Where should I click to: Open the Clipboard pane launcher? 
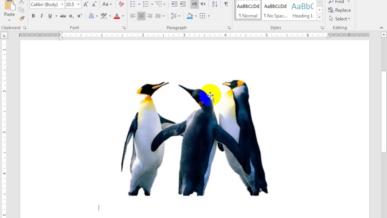coord(25,28)
